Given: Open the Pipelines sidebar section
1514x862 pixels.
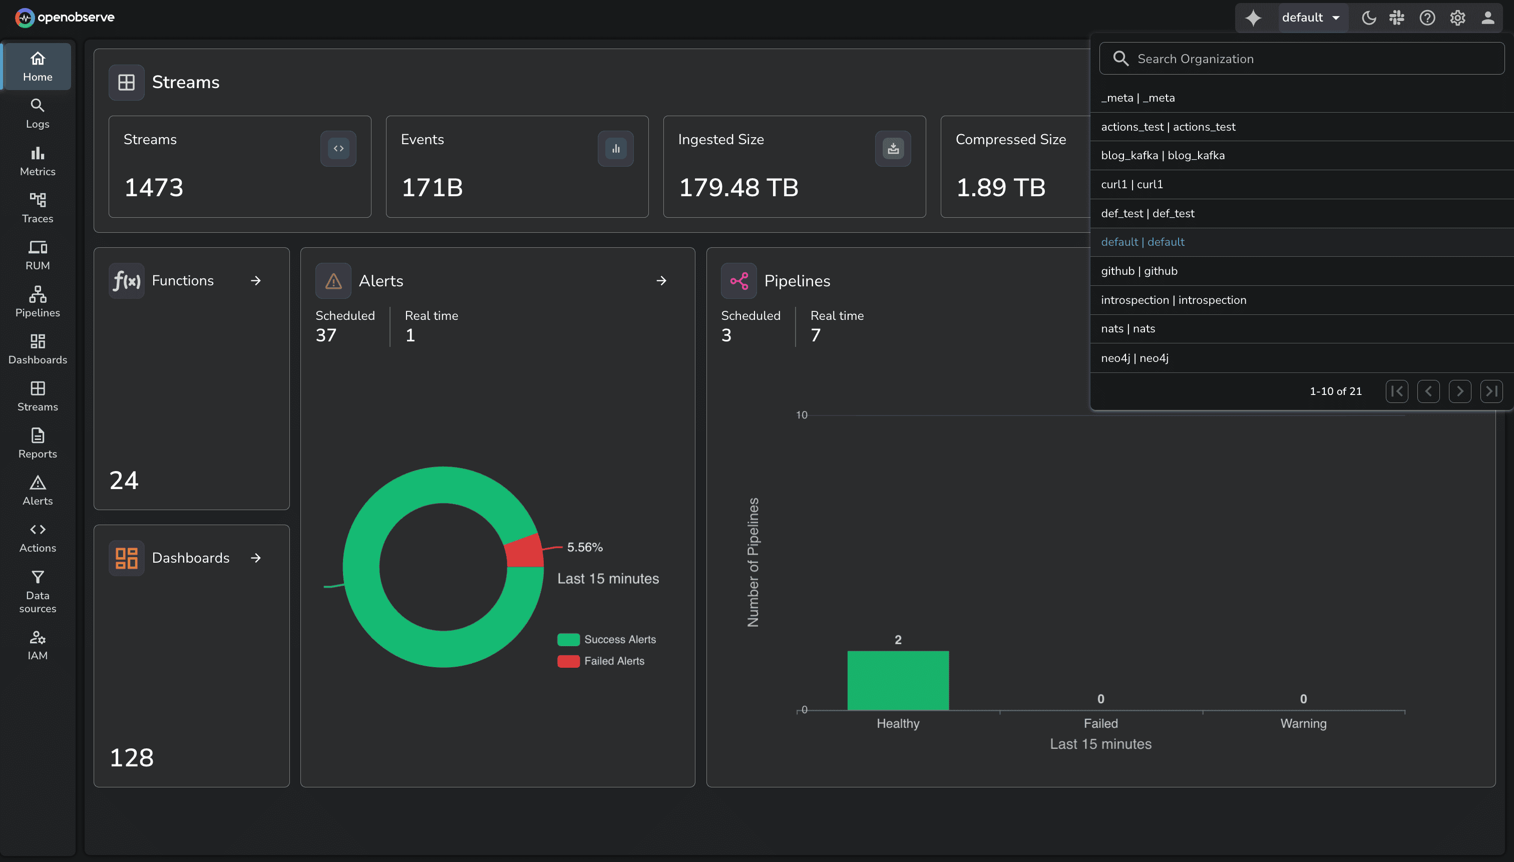Looking at the screenshot, I should point(37,301).
